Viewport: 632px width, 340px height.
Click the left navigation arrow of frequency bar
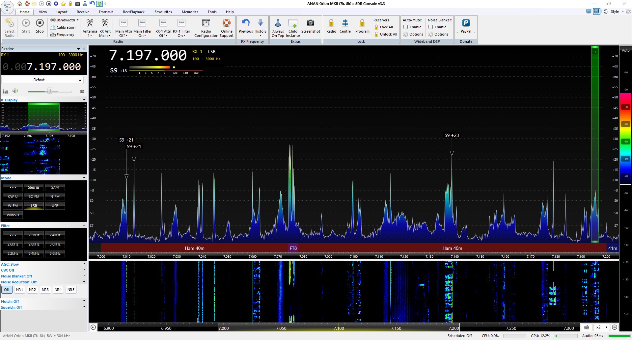pyautogui.click(x=94, y=327)
